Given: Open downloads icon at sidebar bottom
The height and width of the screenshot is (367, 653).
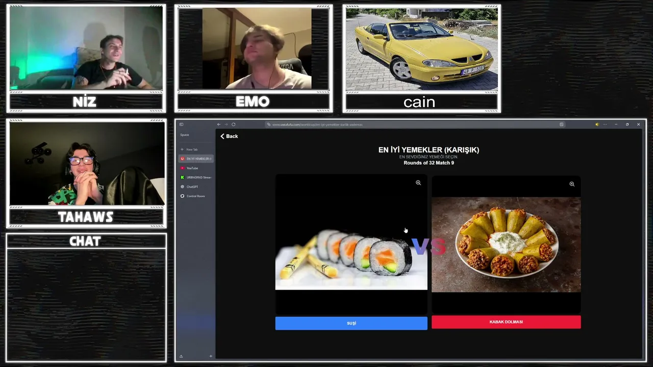Looking at the screenshot, I should (x=181, y=356).
